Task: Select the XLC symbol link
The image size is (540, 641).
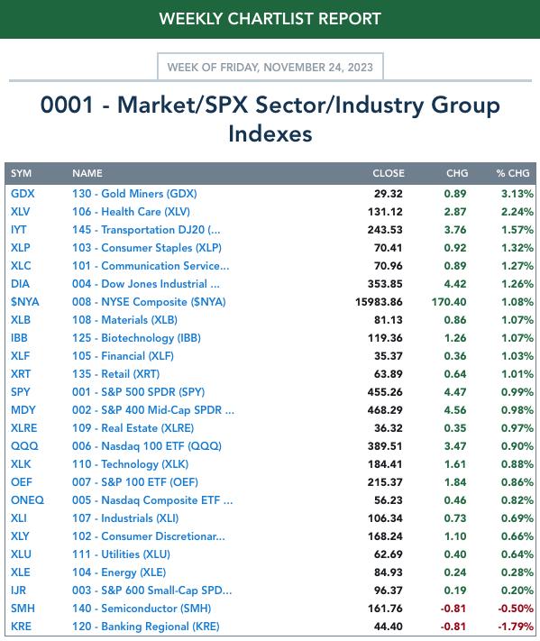Action: 21,266
